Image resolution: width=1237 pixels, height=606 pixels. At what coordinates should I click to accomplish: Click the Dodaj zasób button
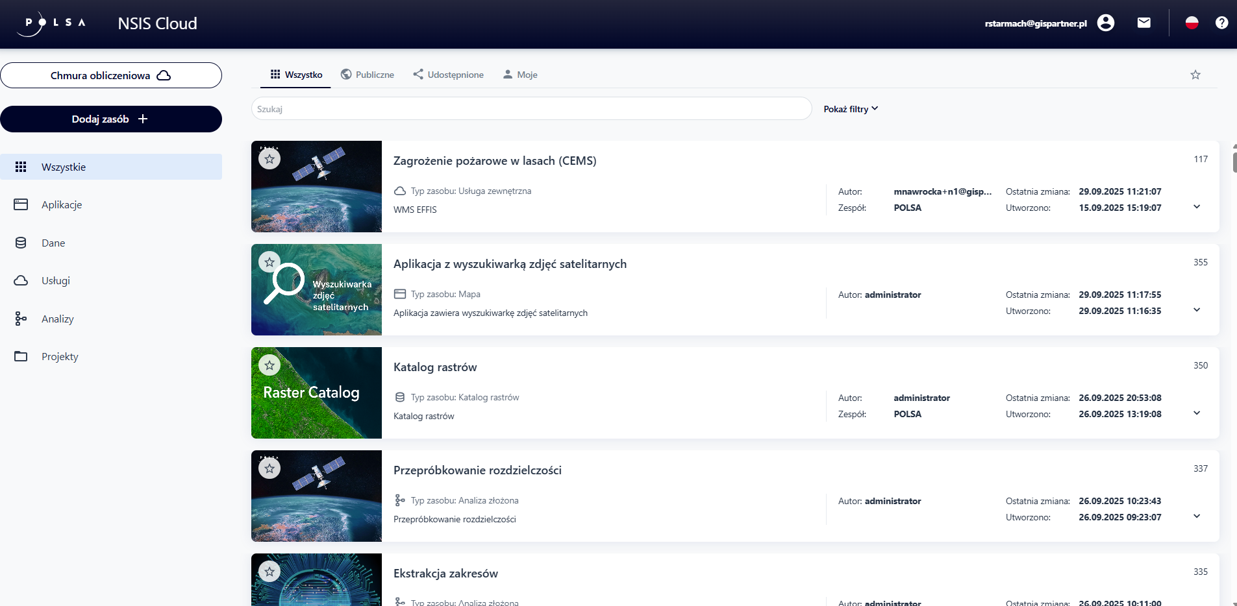(110, 119)
